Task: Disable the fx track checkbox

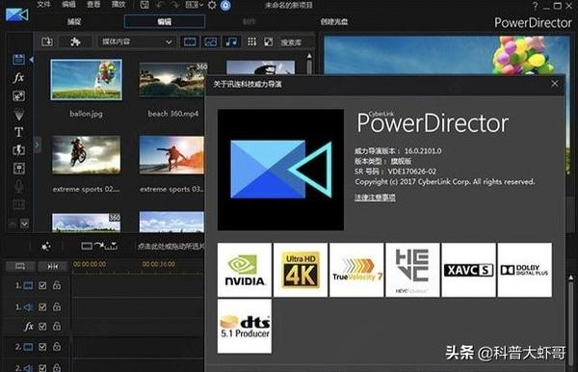Action: point(42,327)
